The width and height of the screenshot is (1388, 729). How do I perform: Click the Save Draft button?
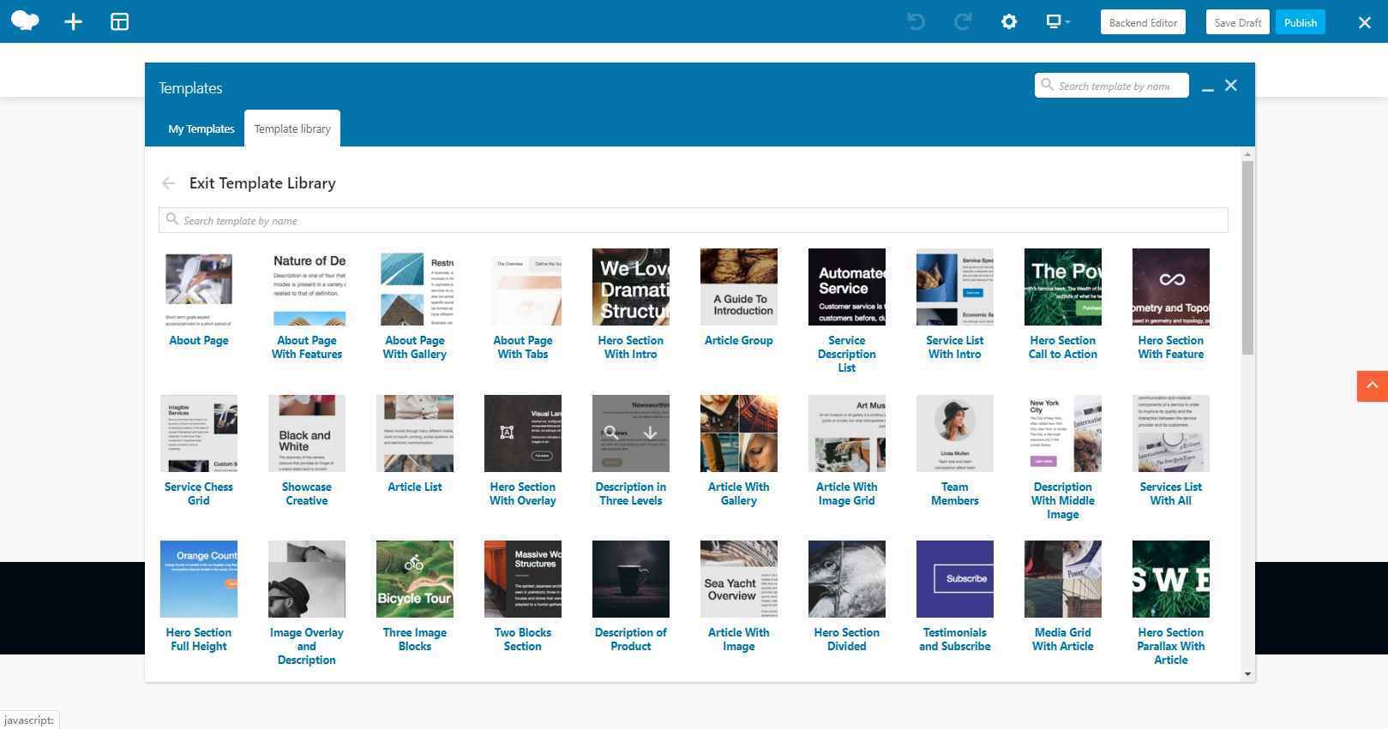click(1237, 22)
